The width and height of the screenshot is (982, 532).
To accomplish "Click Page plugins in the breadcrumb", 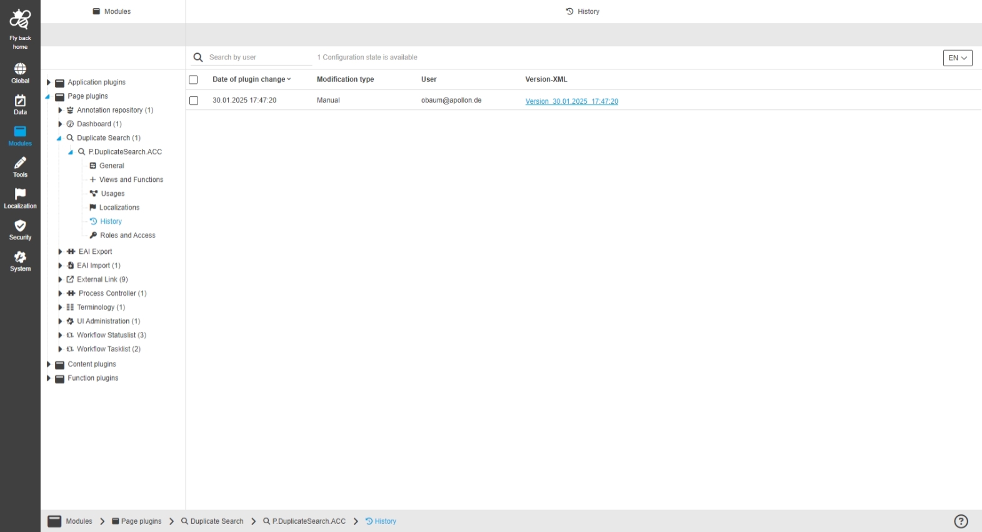I will pyautogui.click(x=141, y=521).
